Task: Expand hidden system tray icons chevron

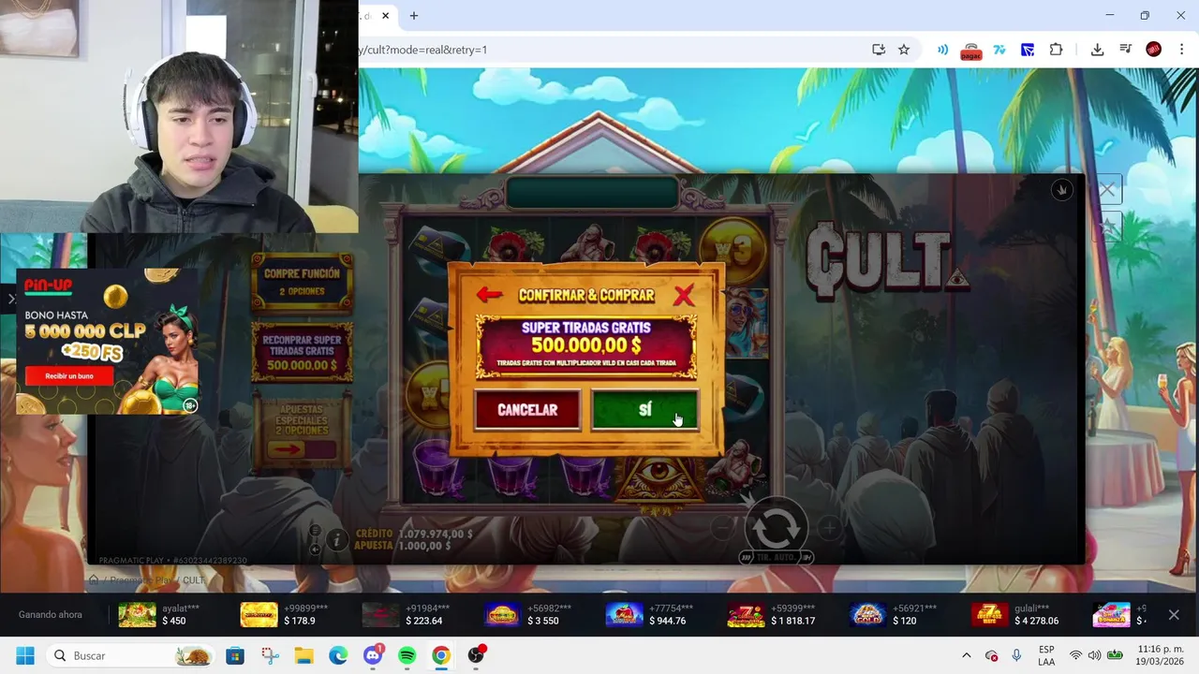Action: [966, 656]
